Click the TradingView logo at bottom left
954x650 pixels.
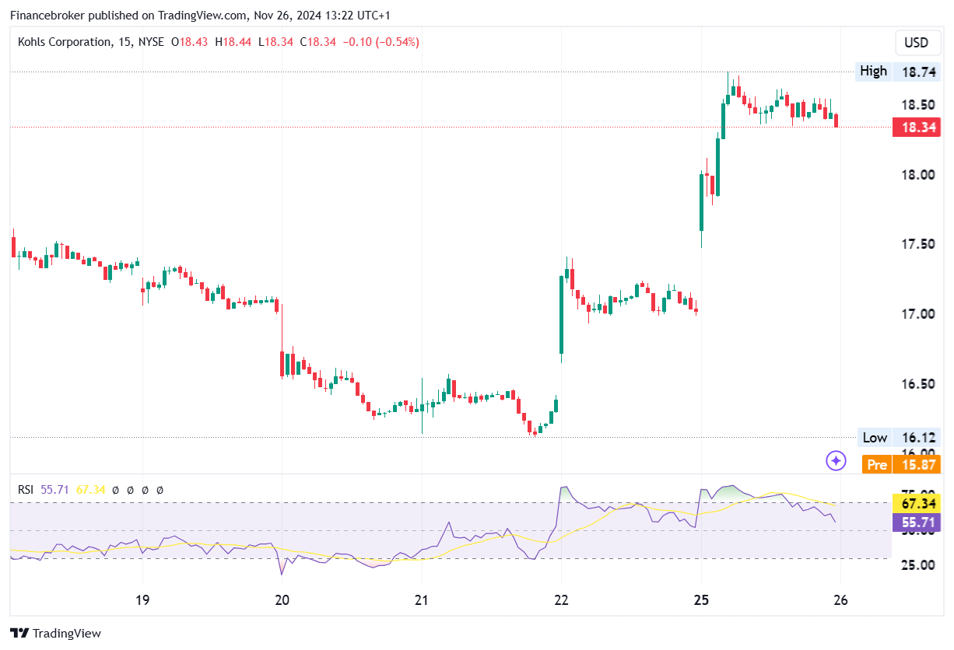click(x=55, y=634)
